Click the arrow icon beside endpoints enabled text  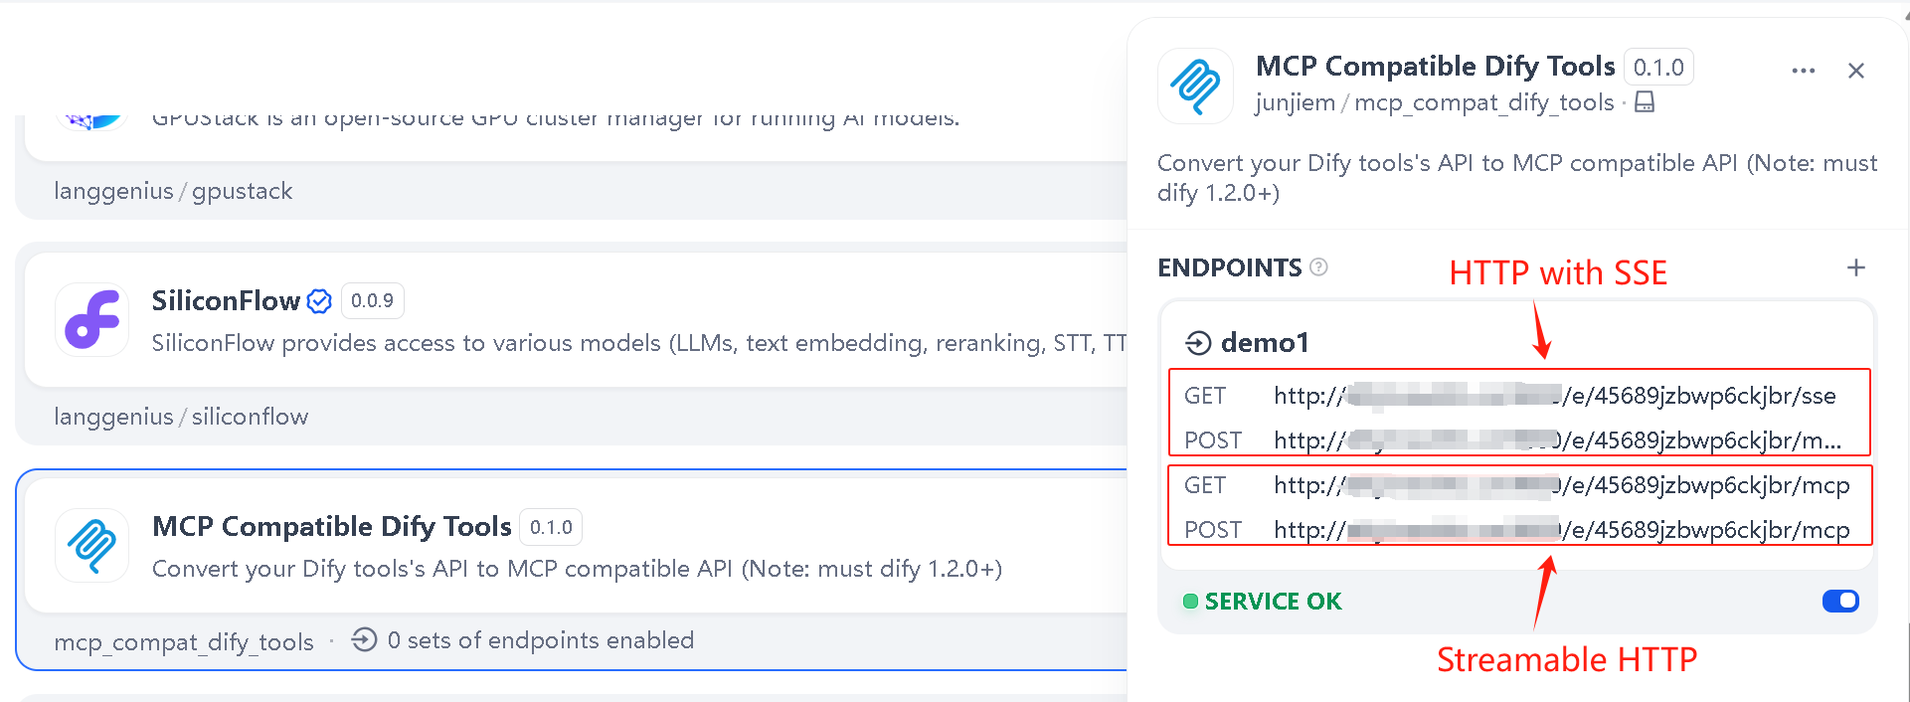tap(364, 640)
